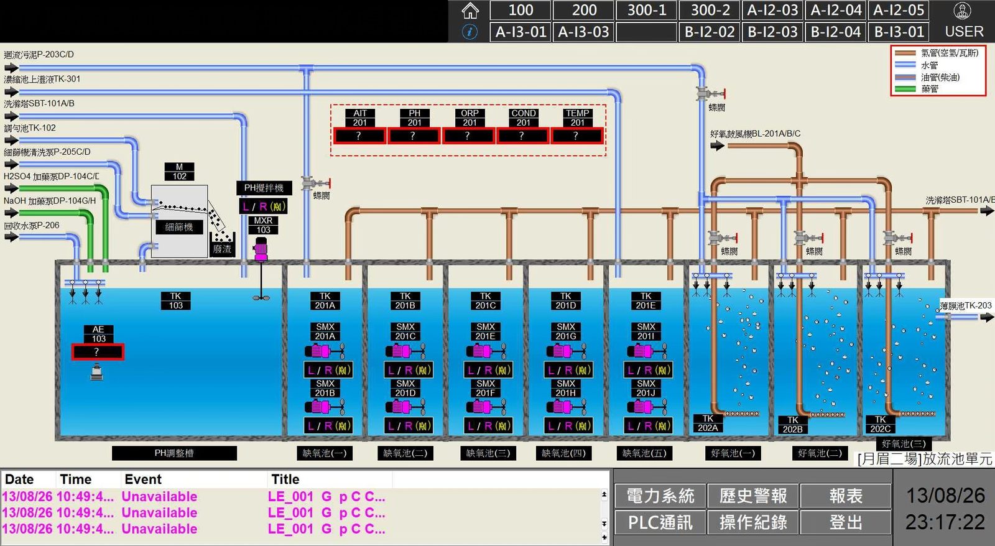Go to the home screen icon
This screenshot has height=546, width=995.
click(x=470, y=10)
